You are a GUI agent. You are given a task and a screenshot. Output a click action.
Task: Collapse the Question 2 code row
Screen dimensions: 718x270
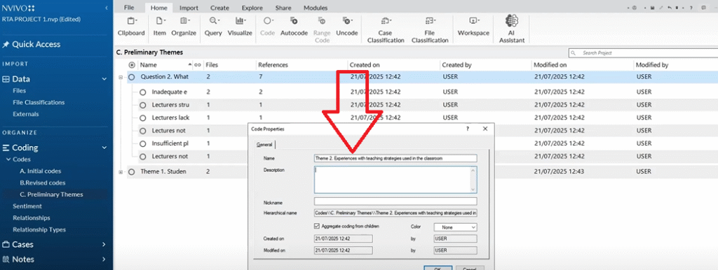coord(121,77)
